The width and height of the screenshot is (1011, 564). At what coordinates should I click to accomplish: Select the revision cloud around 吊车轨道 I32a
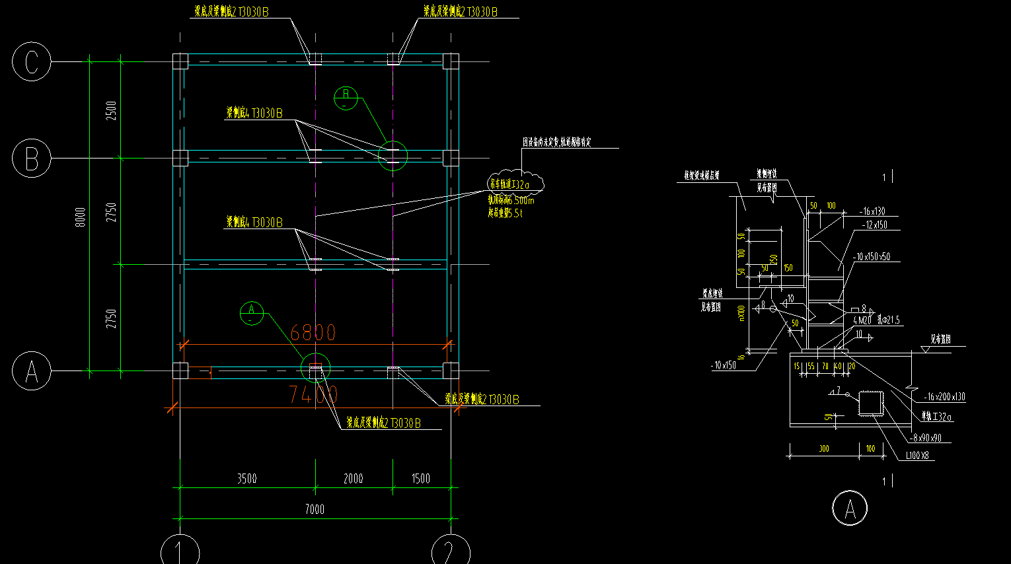515,183
